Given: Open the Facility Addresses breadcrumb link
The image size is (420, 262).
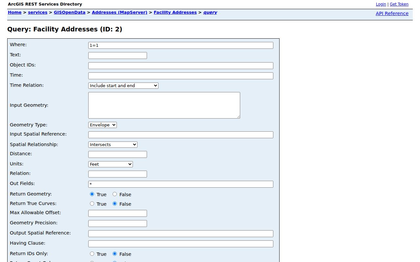Looking at the screenshot, I should 175,12.
